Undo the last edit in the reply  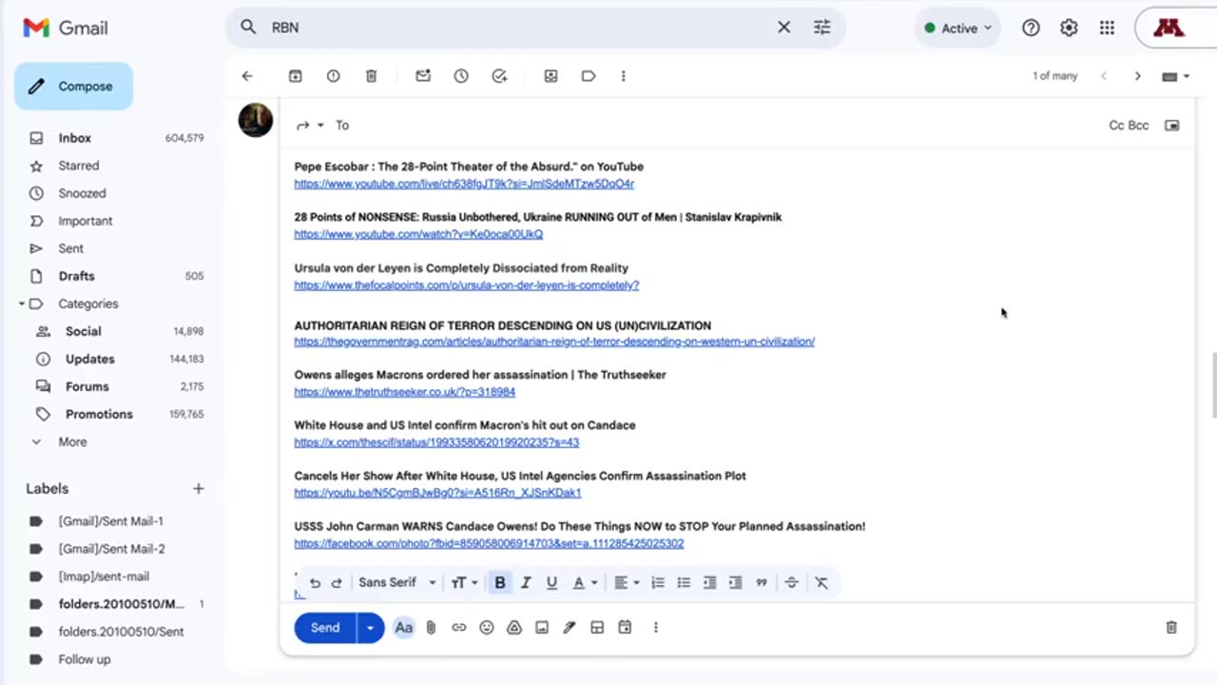(315, 583)
